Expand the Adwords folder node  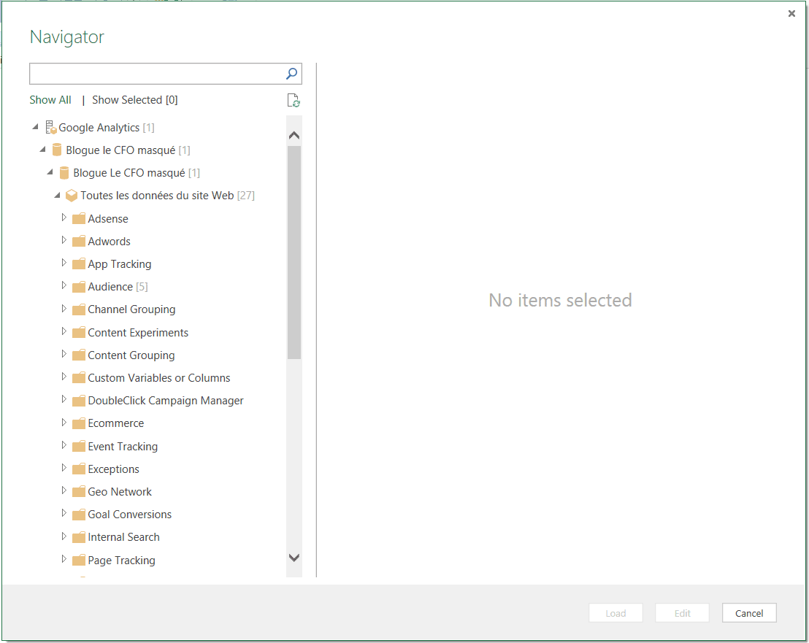click(64, 241)
